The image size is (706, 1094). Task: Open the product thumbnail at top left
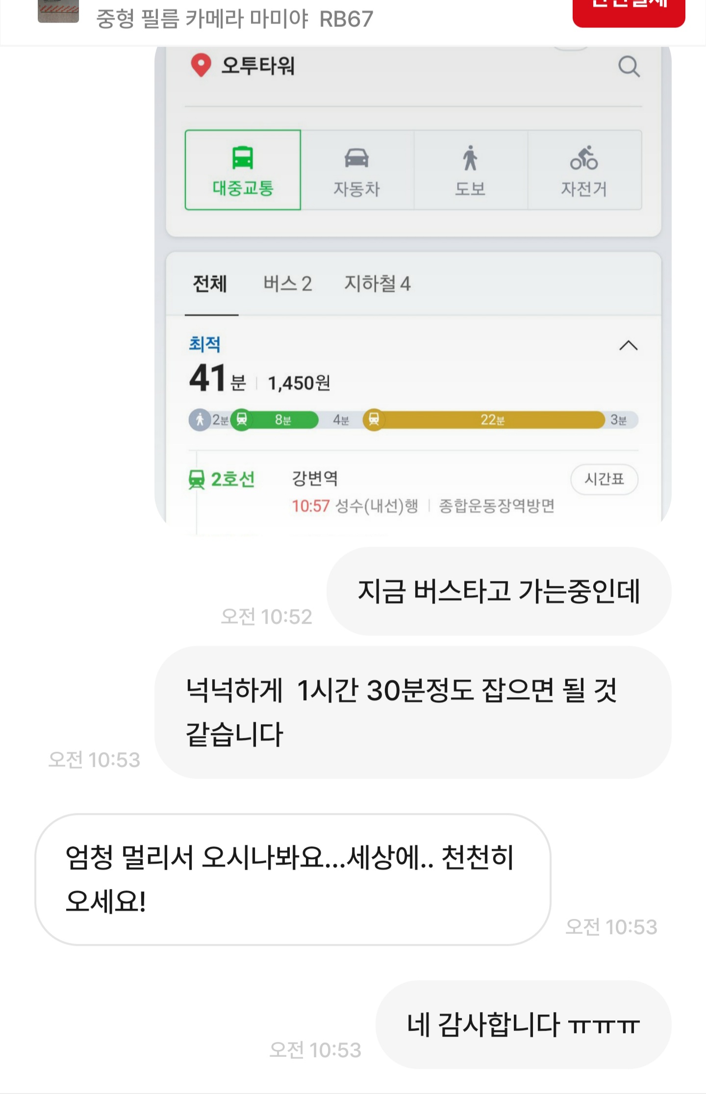58,12
